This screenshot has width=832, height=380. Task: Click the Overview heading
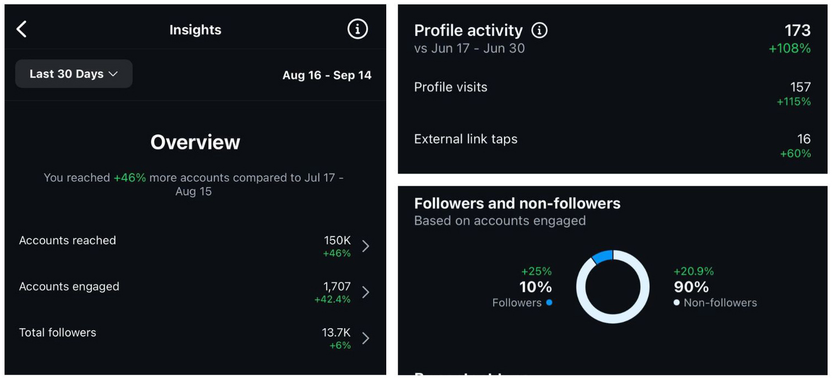click(195, 142)
